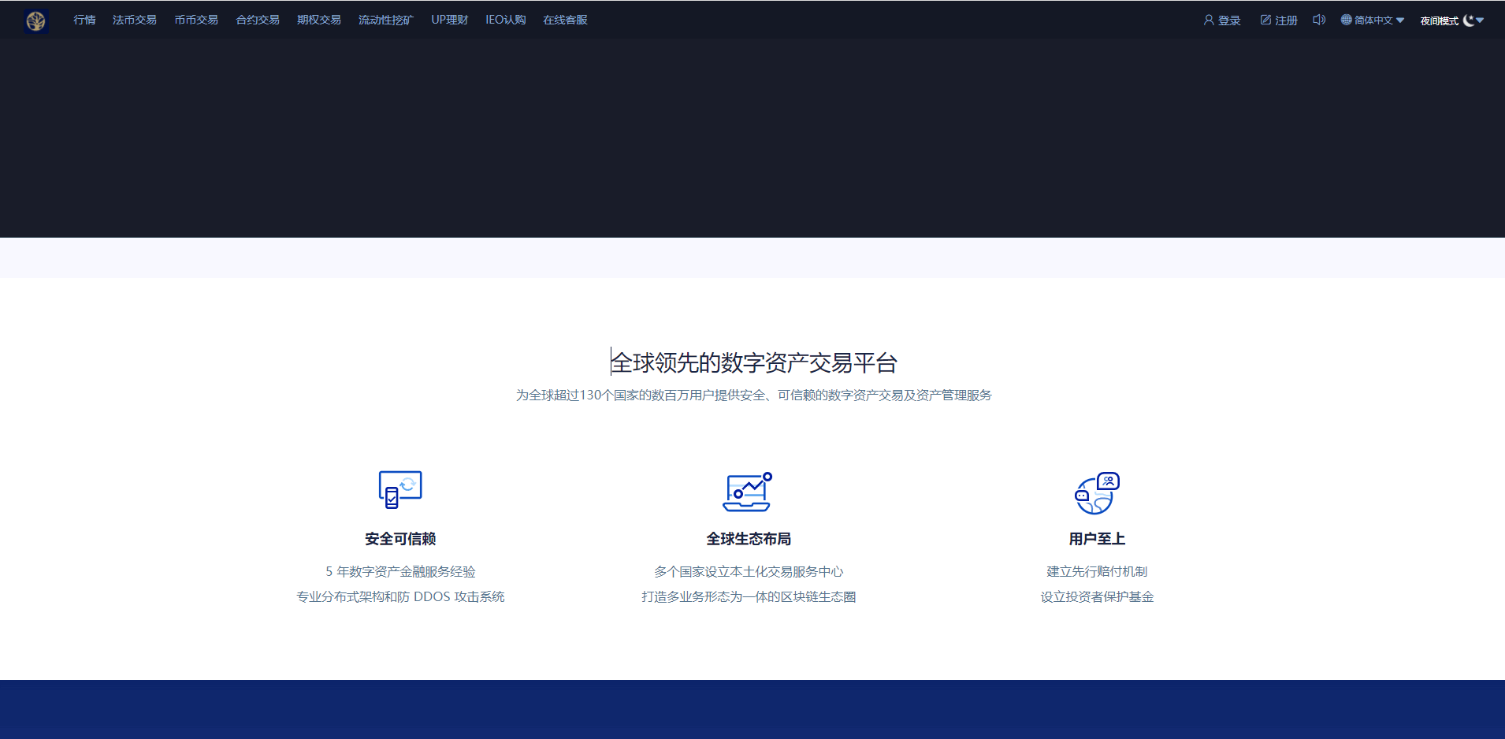1505x739 pixels.
Task: Visit the UP理财 finance link
Action: pos(449,20)
